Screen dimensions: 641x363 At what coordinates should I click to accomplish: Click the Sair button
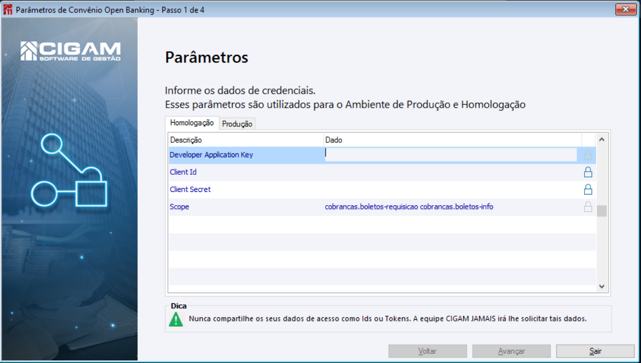pyautogui.click(x=595, y=351)
